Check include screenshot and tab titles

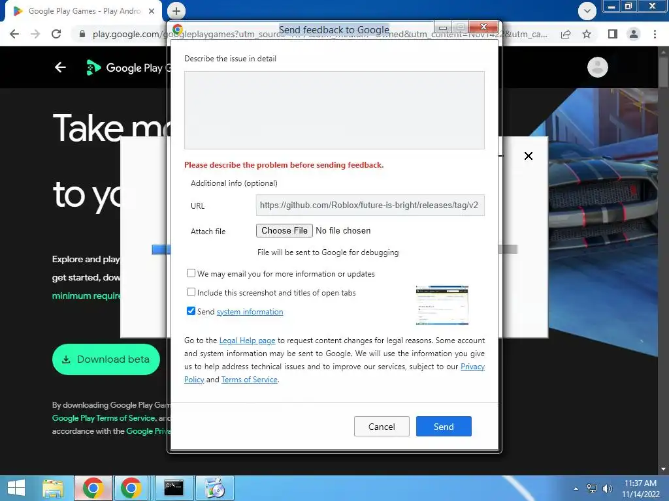coord(191,292)
